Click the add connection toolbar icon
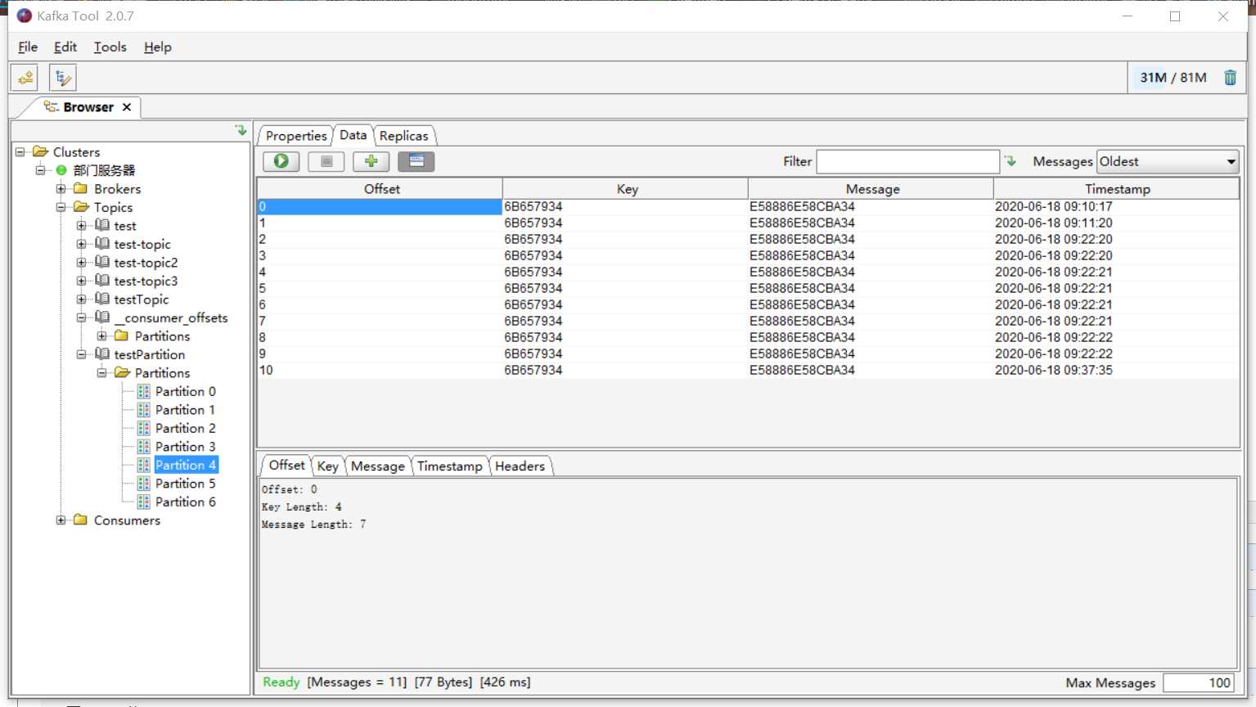This screenshot has width=1256, height=707. [25, 78]
